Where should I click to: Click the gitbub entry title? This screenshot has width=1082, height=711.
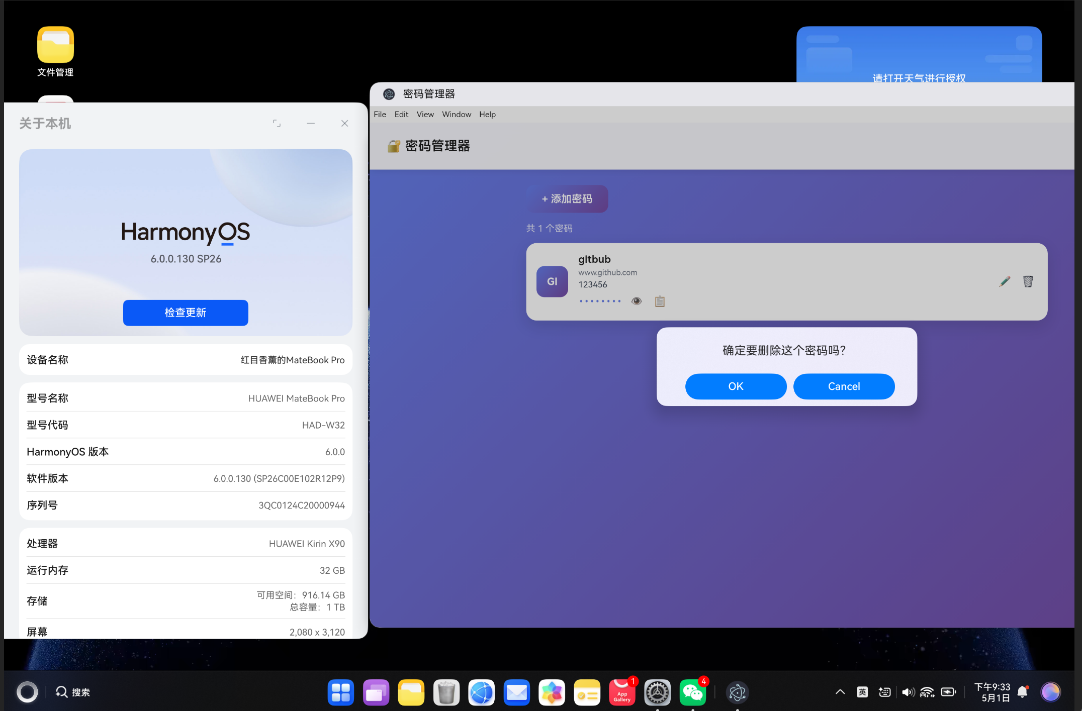coord(594,259)
